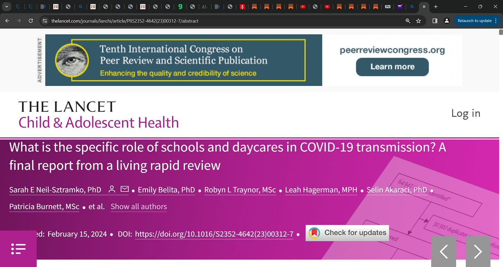The width and height of the screenshot is (503, 267).
Task: Go to the previous article arrow
Action: pos(444,251)
